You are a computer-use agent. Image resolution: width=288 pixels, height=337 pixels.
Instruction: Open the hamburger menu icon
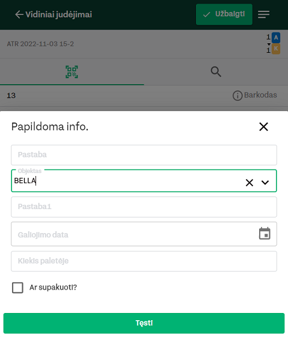tap(263, 14)
